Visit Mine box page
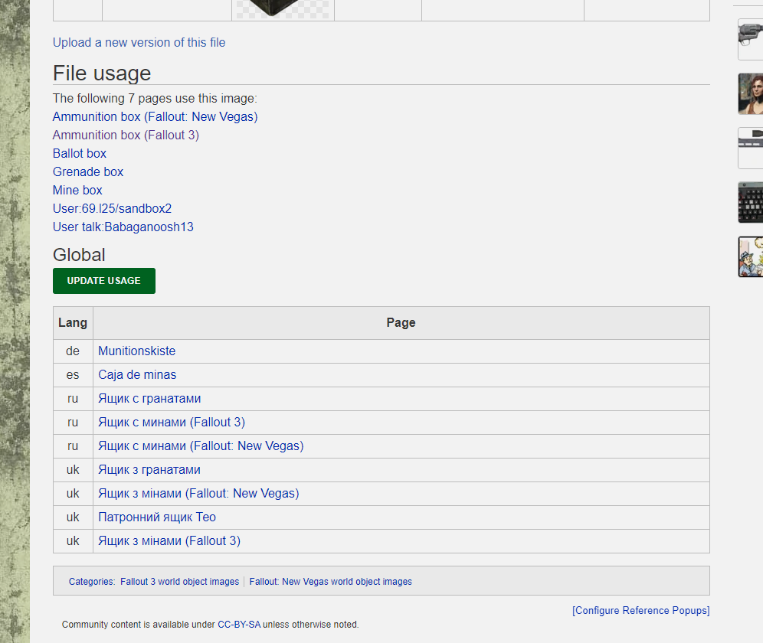The height and width of the screenshot is (643, 763). pos(77,190)
